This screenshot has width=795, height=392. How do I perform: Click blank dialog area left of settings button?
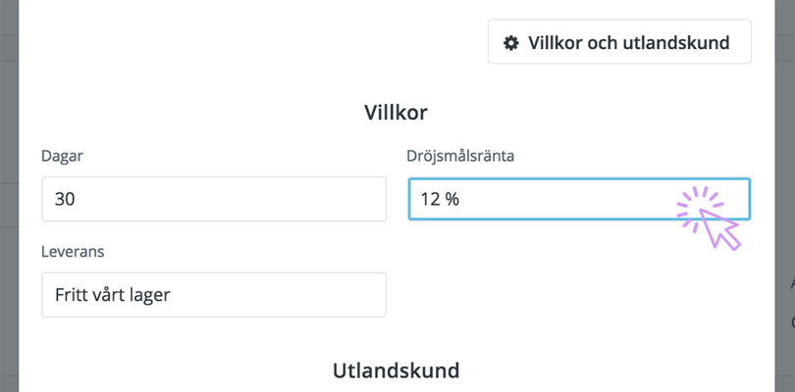[253, 41]
